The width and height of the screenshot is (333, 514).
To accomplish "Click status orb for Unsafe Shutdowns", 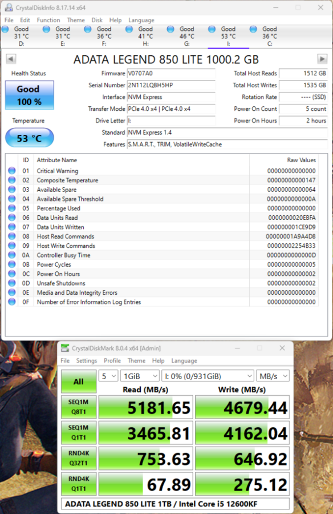I will [x=12, y=283].
